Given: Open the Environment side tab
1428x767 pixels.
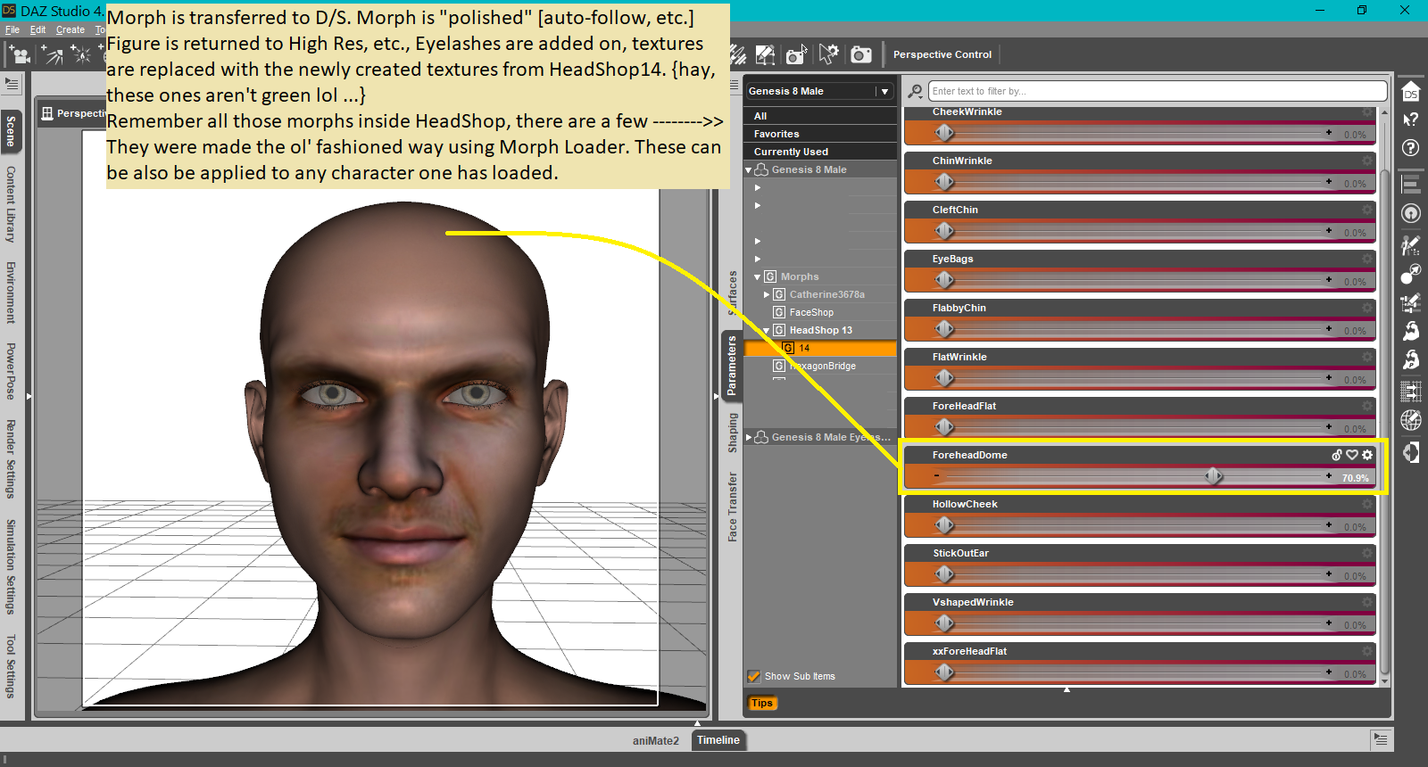Looking at the screenshot, I should pos(11,293).
